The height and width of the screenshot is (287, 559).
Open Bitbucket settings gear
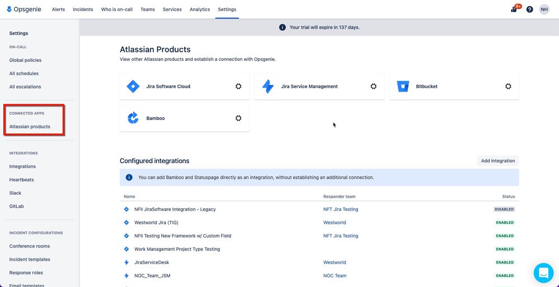coord(508,86)
